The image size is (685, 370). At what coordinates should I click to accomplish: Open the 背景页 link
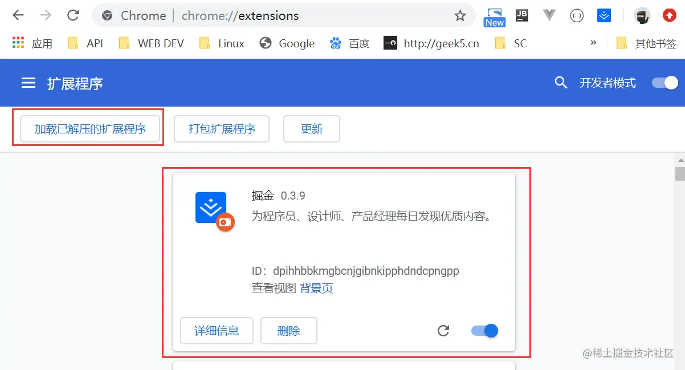316,288
